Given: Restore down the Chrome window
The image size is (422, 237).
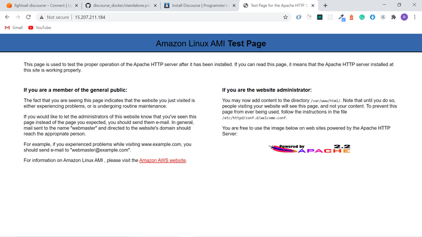Looking at the screenshot, I should pyautogui.click(x=399, y=5).
